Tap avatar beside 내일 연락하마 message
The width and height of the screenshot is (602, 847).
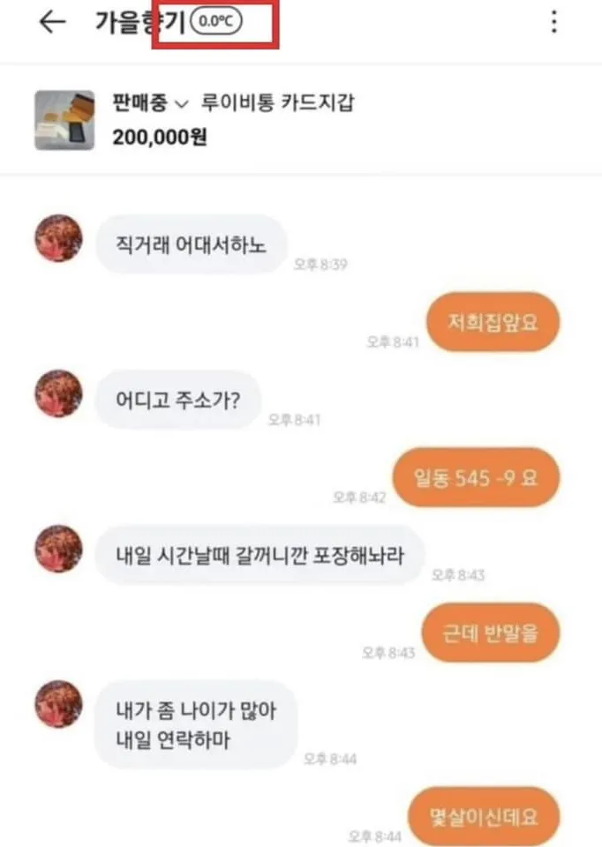(x=59, y=704)
